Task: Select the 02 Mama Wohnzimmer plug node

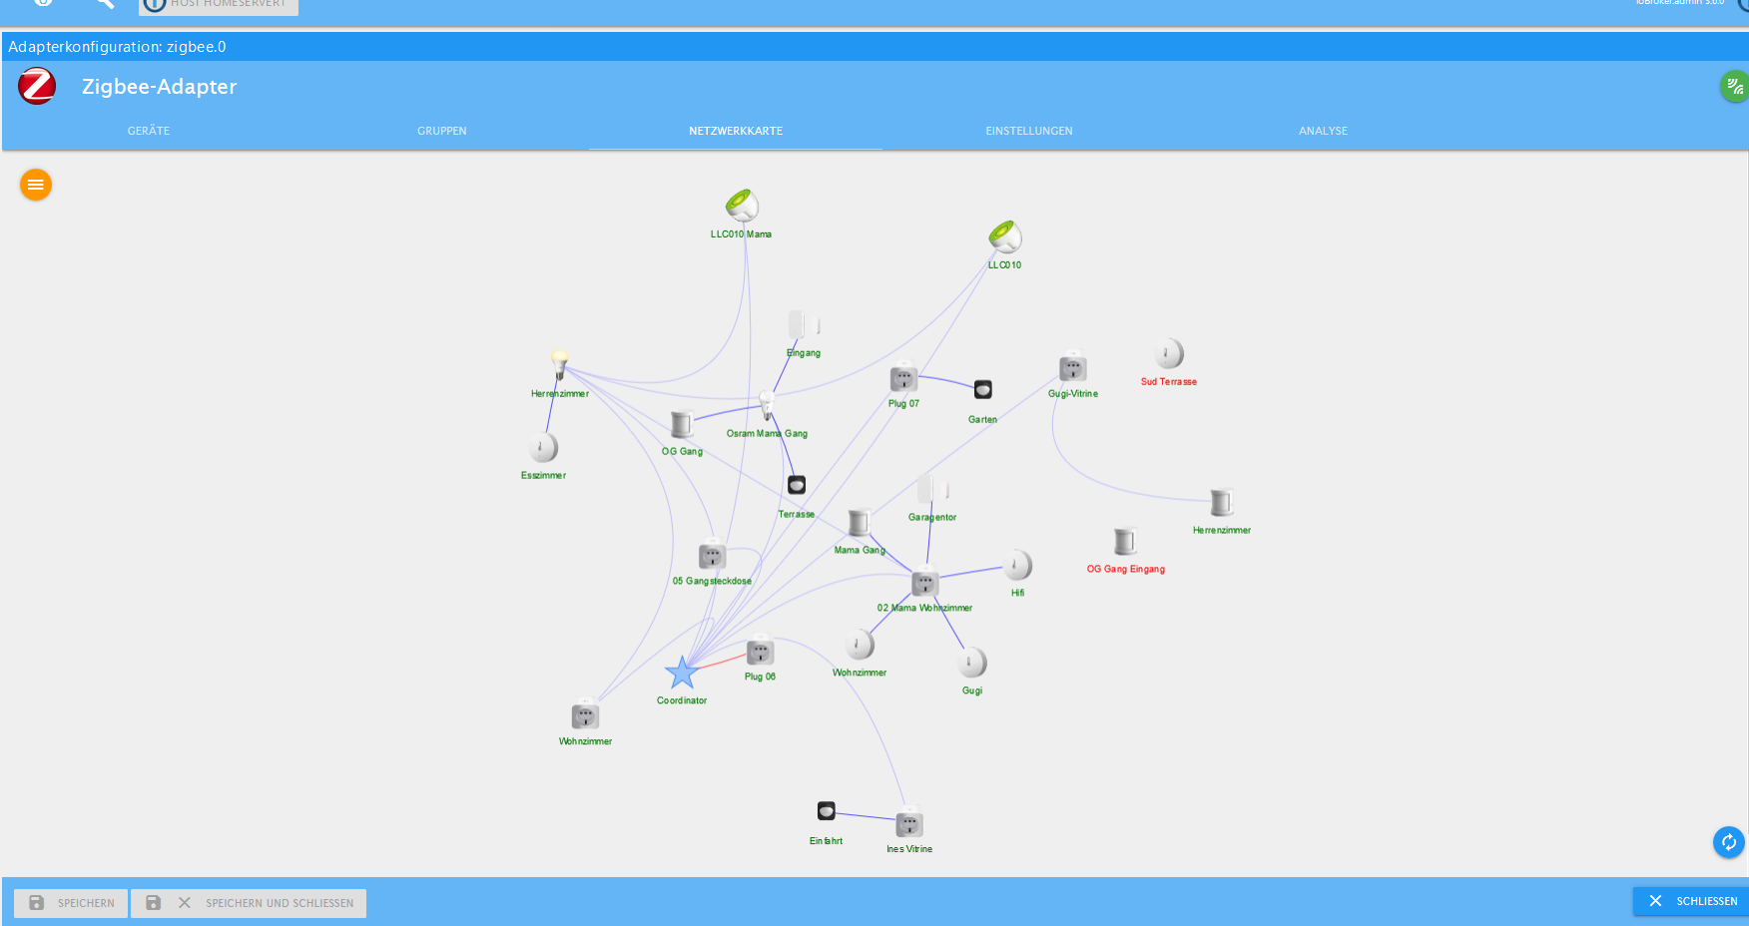Action: tap(925, 582)
